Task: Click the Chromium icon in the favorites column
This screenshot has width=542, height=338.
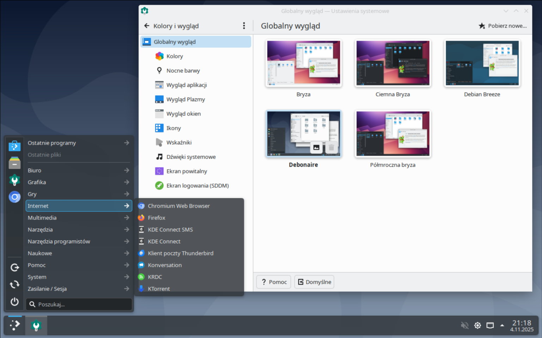Action: point(14,197)
